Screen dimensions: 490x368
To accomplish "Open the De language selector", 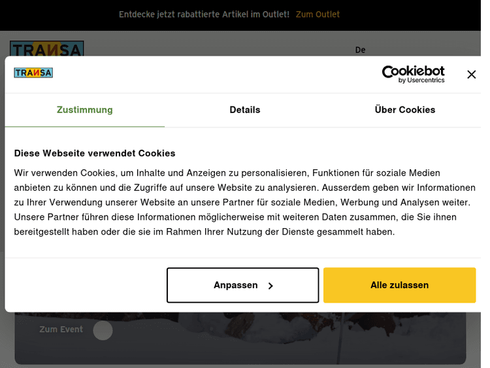I will click(360, 50).
